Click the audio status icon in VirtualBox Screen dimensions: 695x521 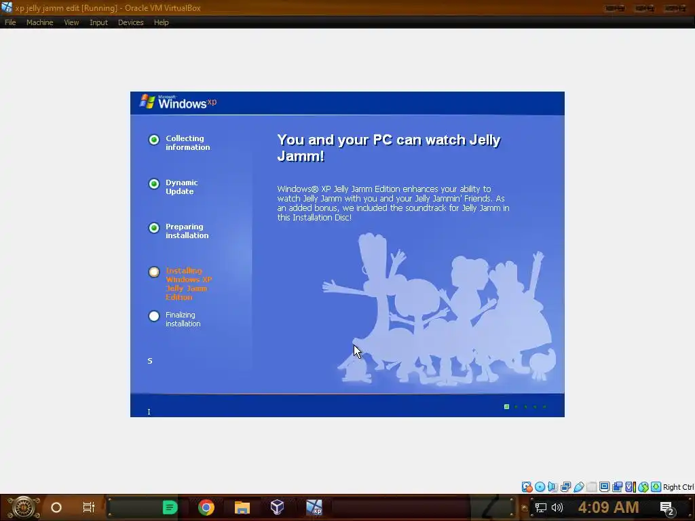(x=552, y=487)
